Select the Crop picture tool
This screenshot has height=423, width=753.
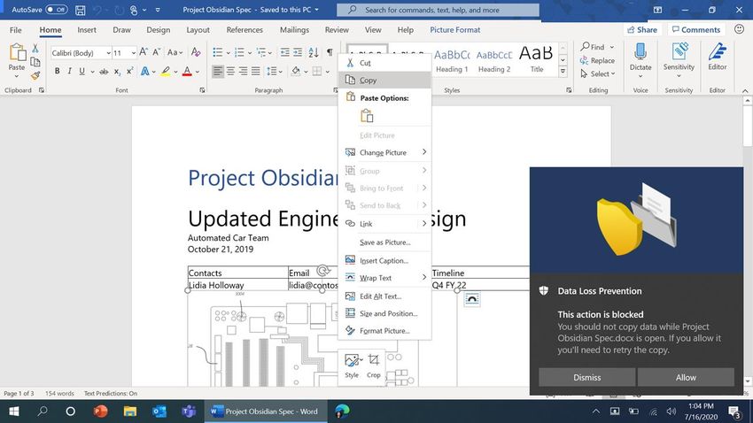(x=373, y=365)
